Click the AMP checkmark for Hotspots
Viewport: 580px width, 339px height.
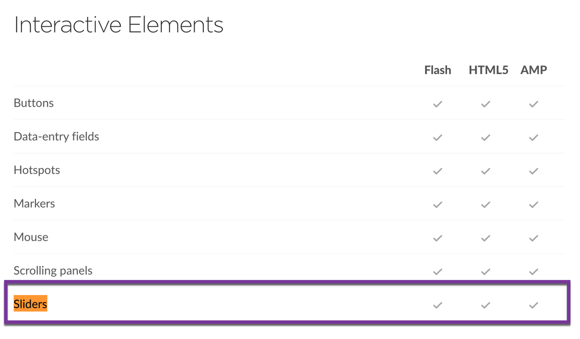pyautogui.click(x=534, y=171)
